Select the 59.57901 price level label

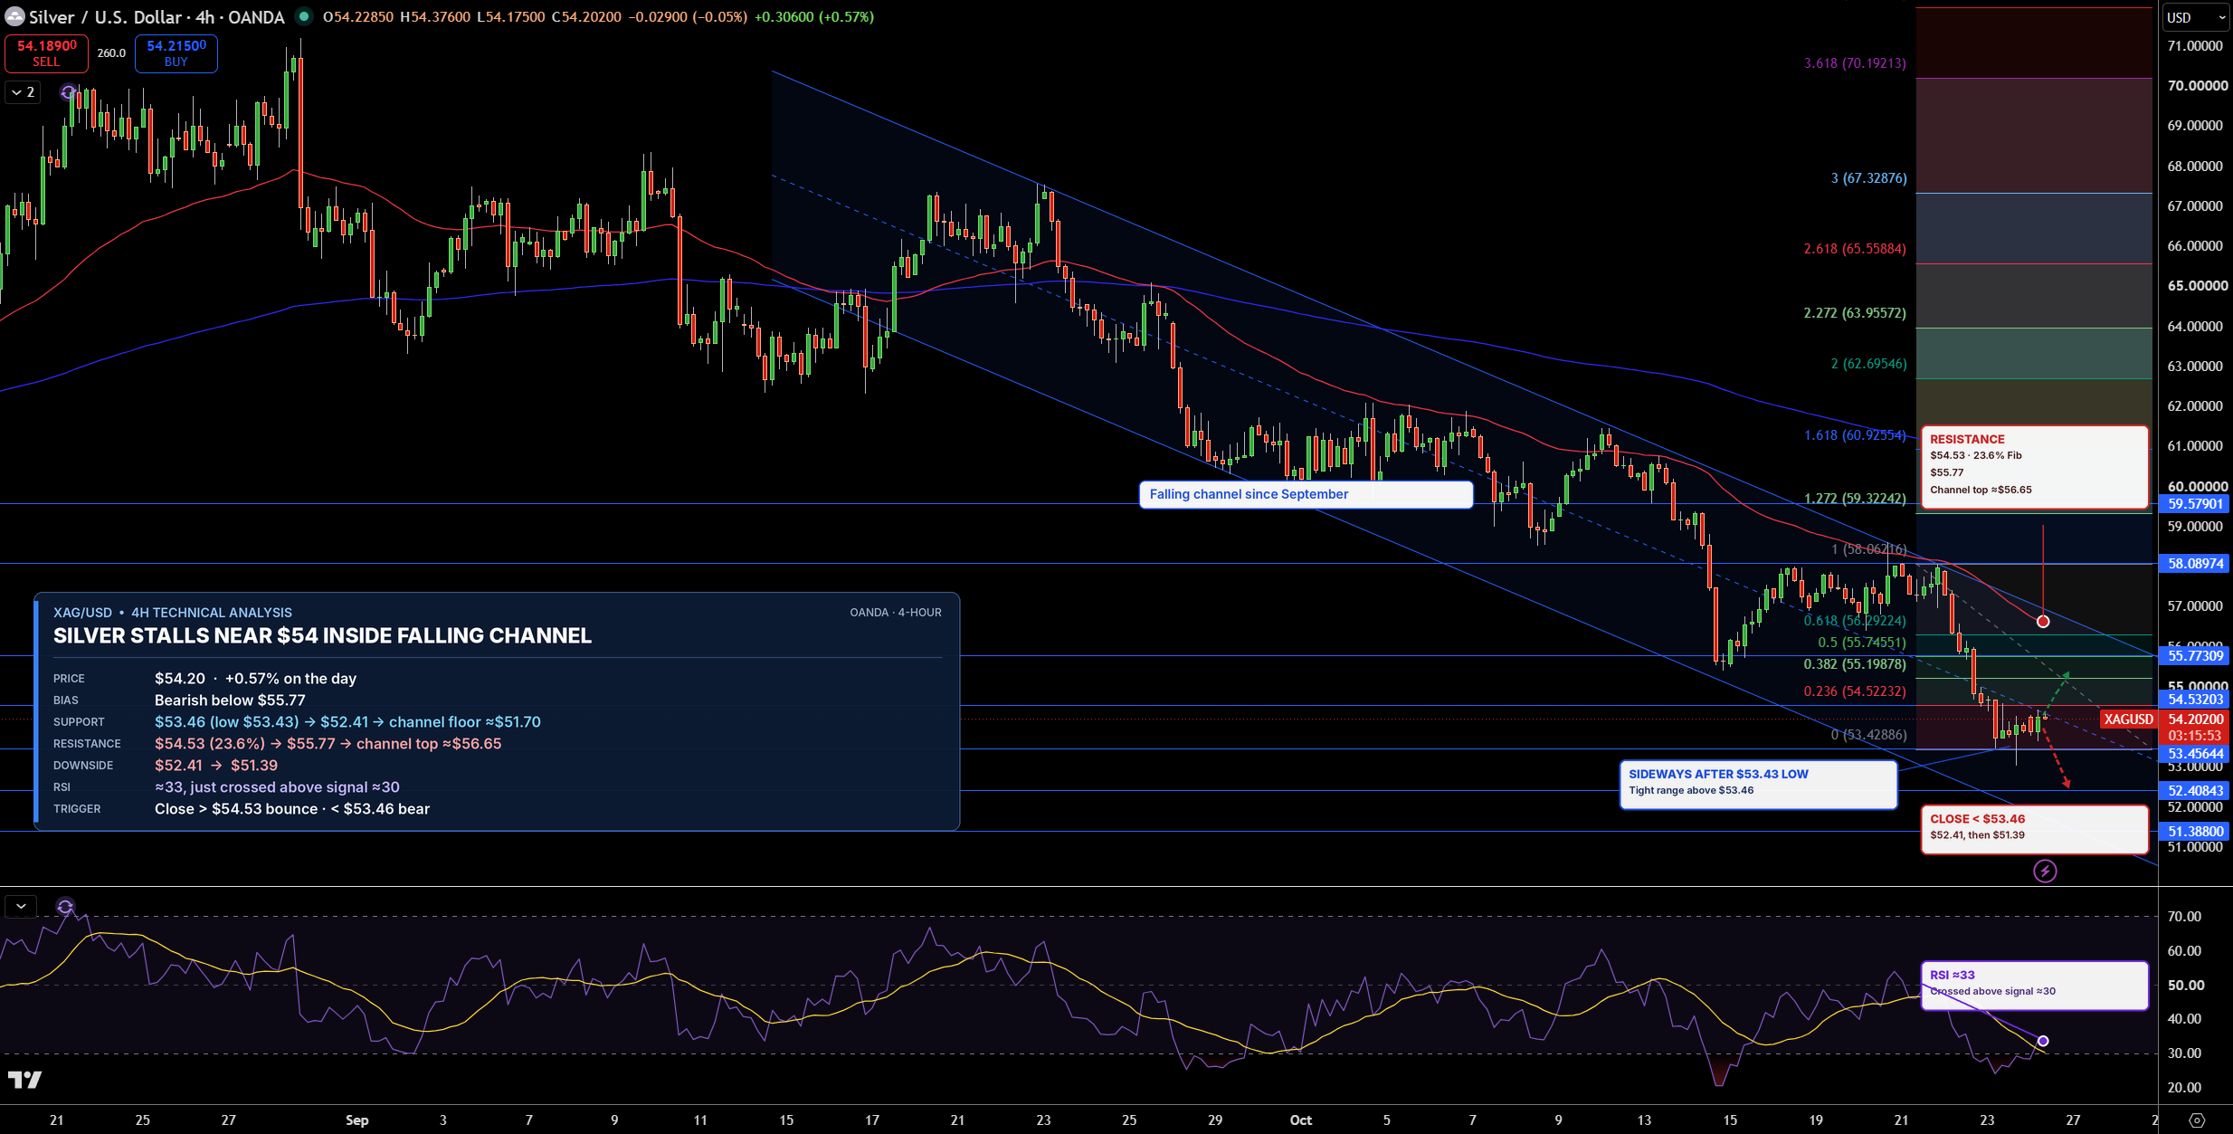tap(2195, 504)
